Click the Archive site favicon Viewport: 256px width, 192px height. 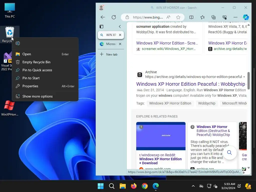coord(139,75)
